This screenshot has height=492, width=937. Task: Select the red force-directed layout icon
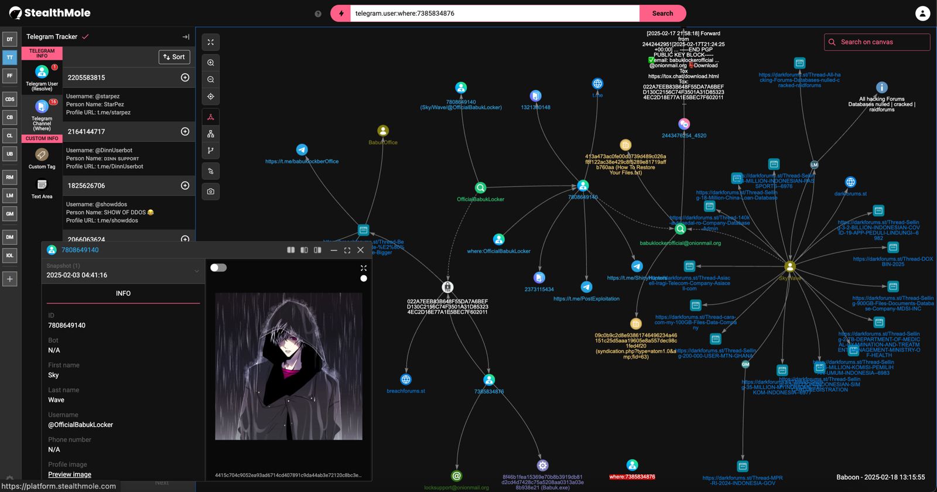click(211, 117)
